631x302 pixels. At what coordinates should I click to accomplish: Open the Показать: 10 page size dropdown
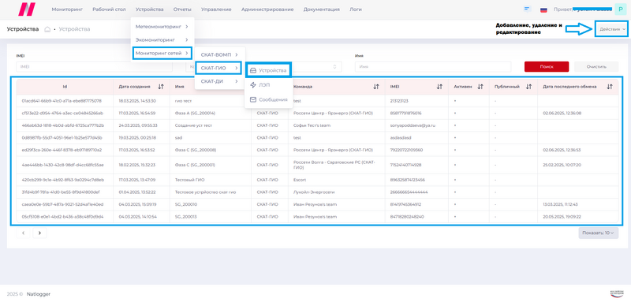(599, 233)
